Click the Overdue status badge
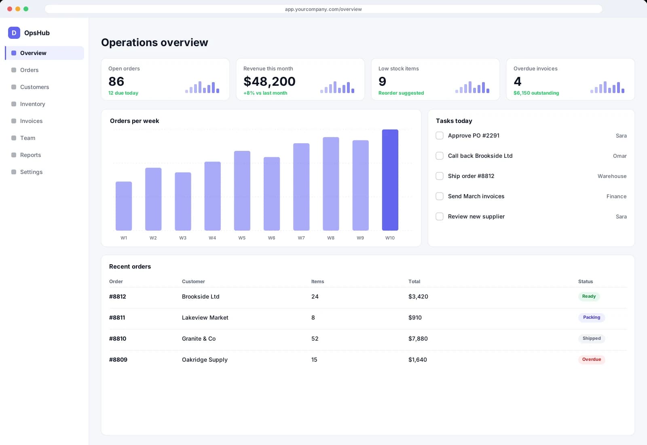Viewport: 647px width, 445px height. coord(592,360)
